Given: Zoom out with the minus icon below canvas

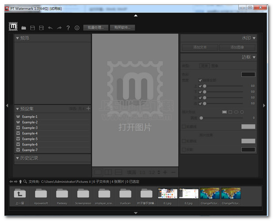Looking at the screenshot, I should (173, 172).
